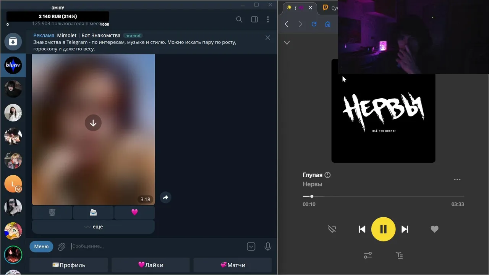Click the trash bin bot button
489x275 pixels.
click(52, 212)
